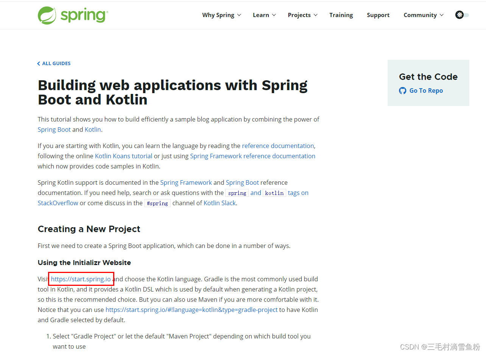Click Spring Boot link before 'reference documentation'

[x=242, y=182]
